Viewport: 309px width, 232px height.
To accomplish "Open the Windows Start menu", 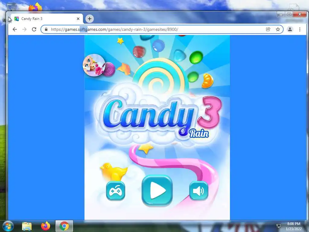I will coord(8,226).
